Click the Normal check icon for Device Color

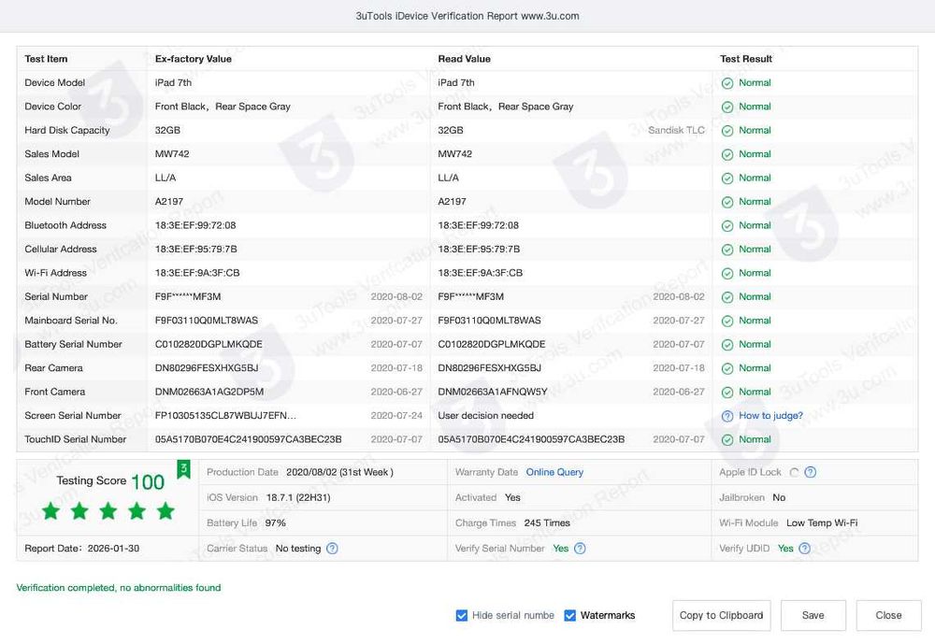(726, 107)
